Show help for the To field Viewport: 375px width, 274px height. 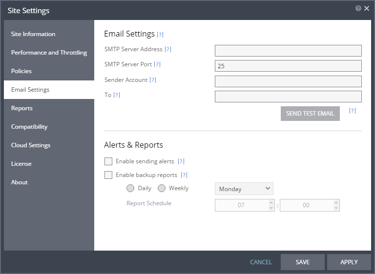click(117, 95)
